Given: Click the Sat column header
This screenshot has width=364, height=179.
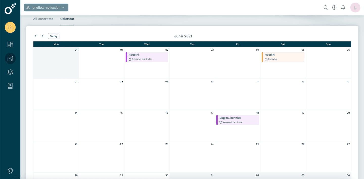Looking at the screenshot, I should tap(283, 44).
